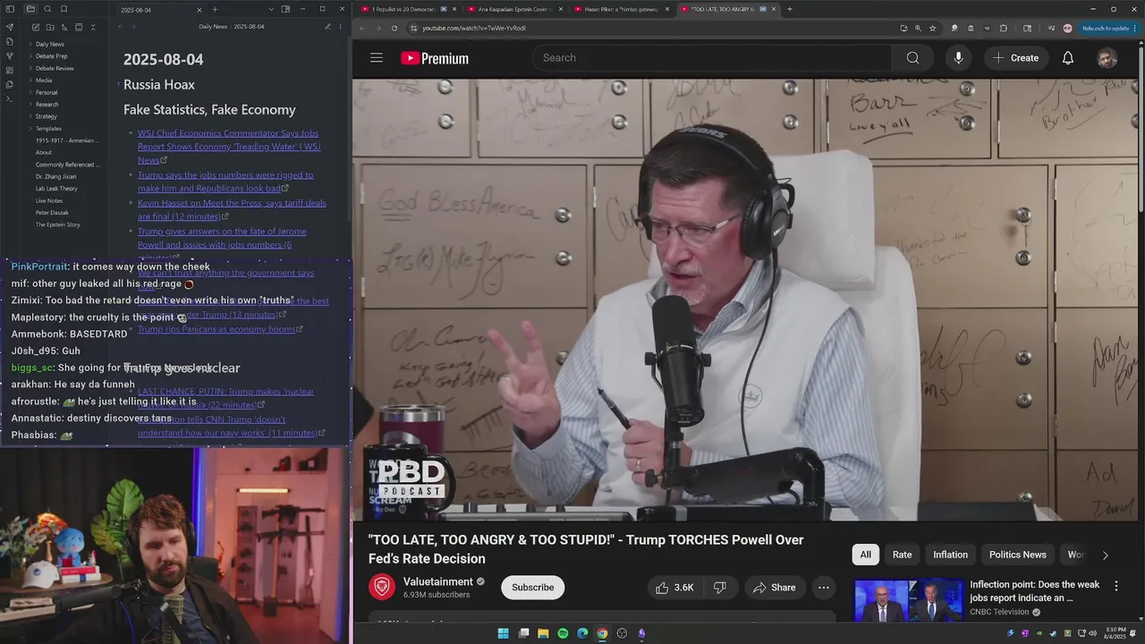Viewport: 1145px width, 644px height.
Task: Click paper-plane ribbon icon in Obsidian
Action: [x=10, y=27]
